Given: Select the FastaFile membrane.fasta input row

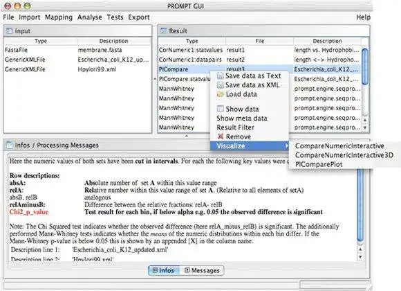Looking at the screenshot, I should click(x=77, y=50).
